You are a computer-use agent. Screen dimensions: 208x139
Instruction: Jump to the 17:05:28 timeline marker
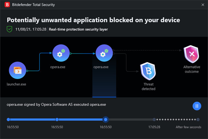(x=154, y=119)
